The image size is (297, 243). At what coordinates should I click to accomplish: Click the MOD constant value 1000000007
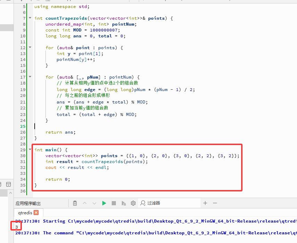(104, 30)
